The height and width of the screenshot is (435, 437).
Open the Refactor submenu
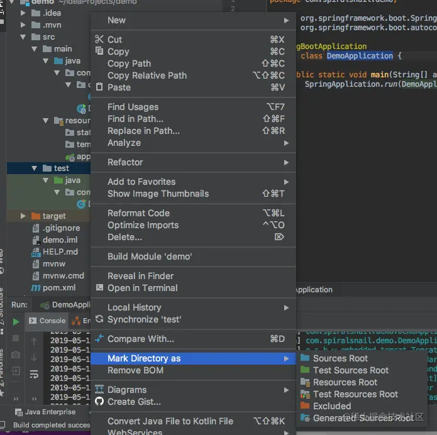click(x=193, y=162)
